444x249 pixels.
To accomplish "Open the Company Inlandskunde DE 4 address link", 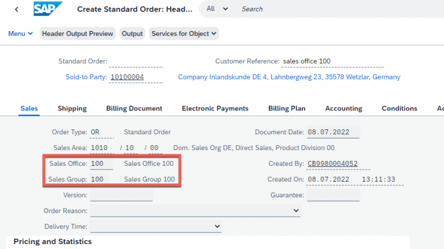I will pos(289,77).
